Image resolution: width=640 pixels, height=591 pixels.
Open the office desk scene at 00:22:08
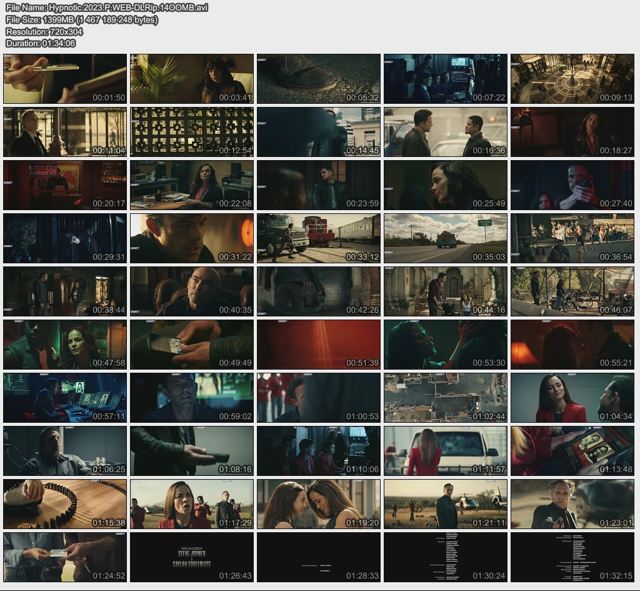[192, 185]
